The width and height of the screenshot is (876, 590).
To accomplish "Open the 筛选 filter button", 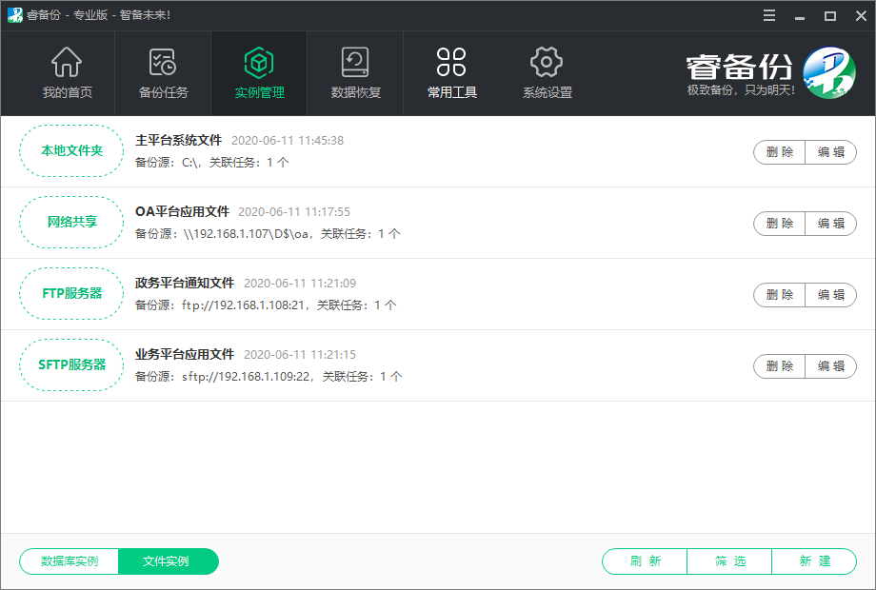I will 729,561.
